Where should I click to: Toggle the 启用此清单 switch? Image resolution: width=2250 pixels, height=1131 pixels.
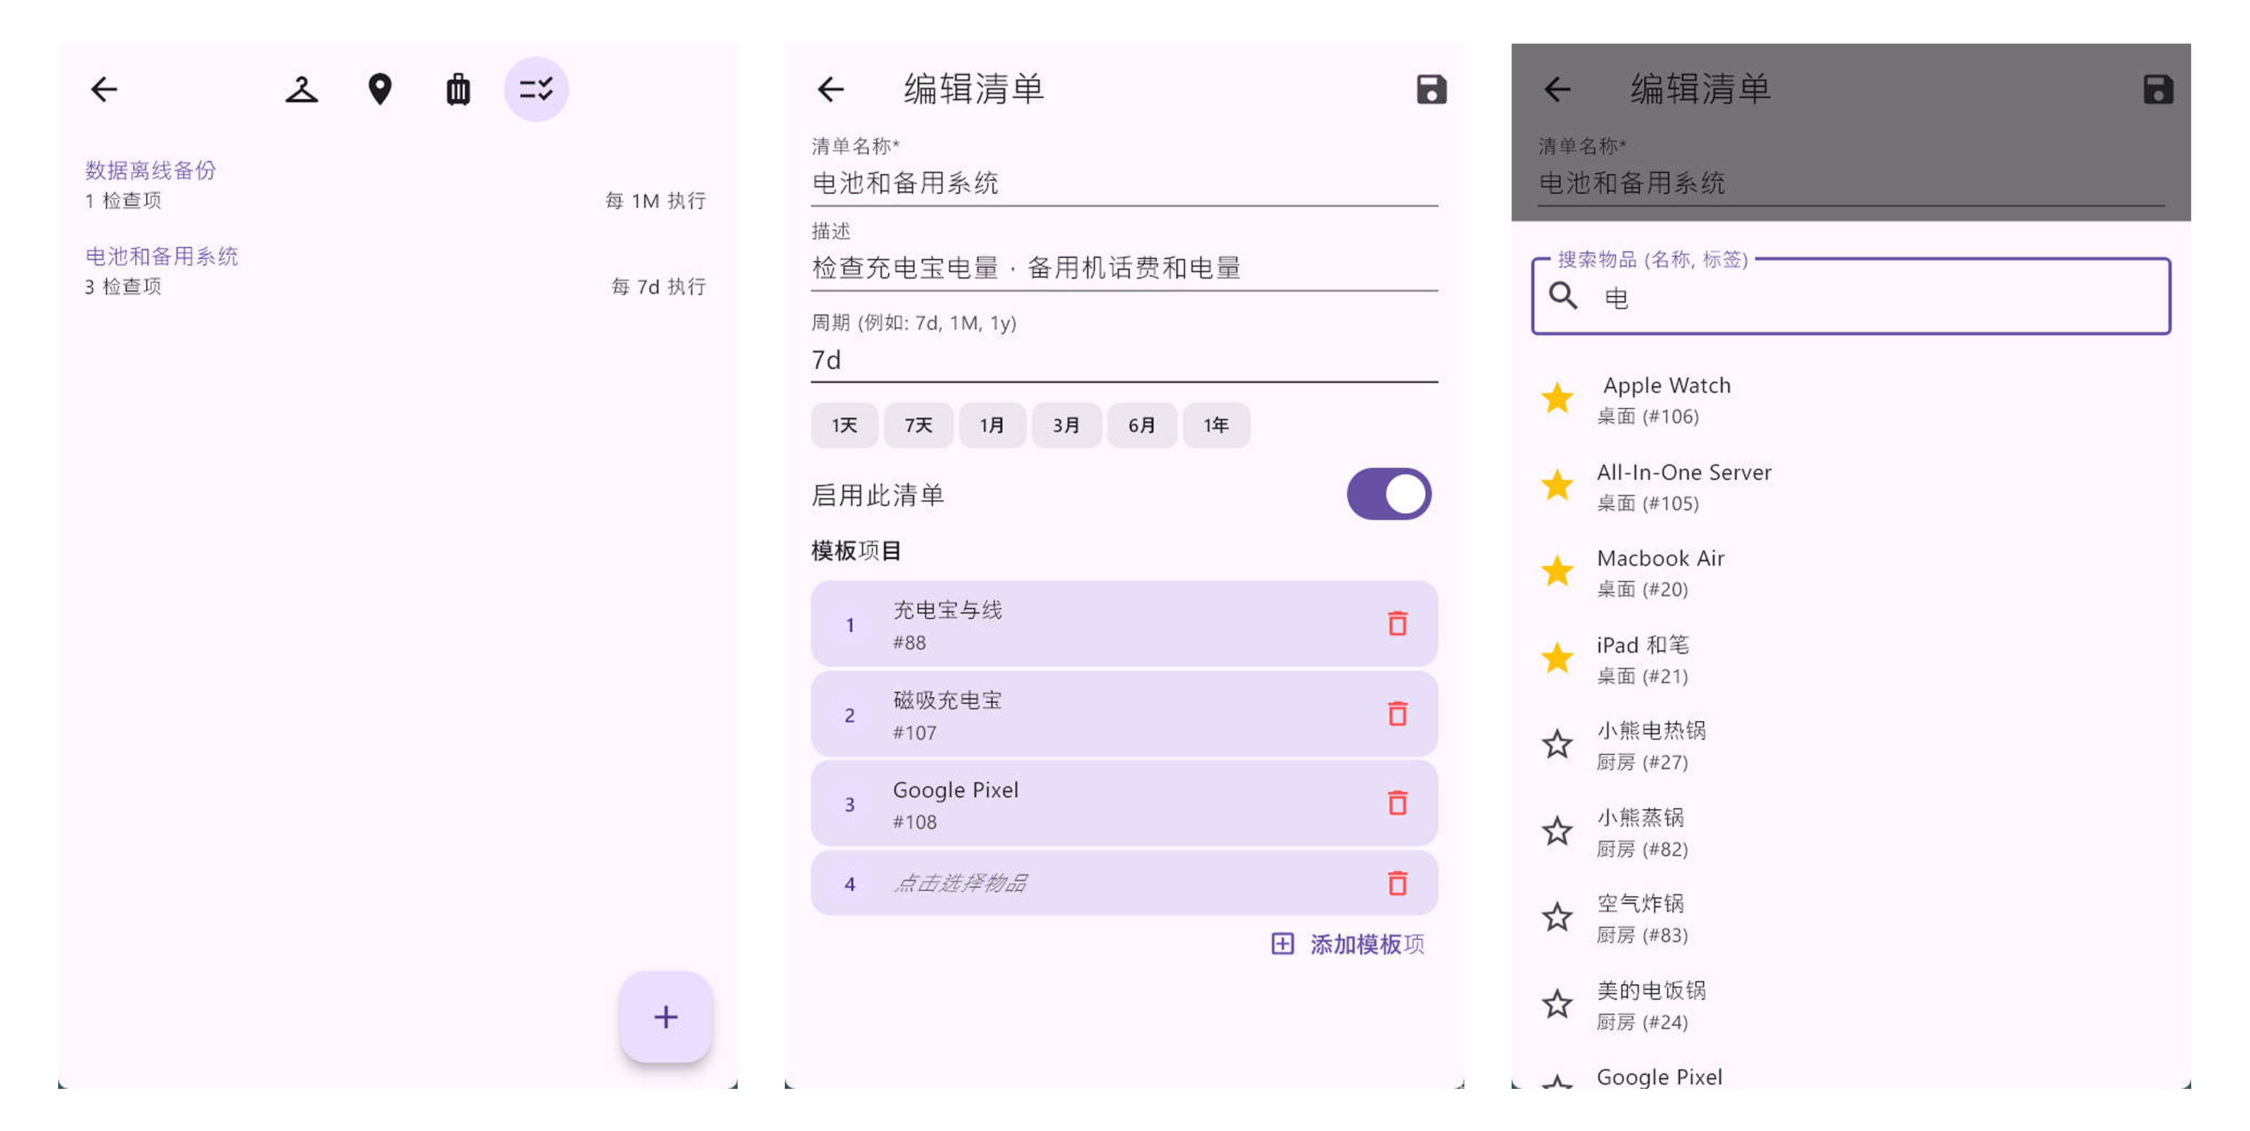point(1389,494)
